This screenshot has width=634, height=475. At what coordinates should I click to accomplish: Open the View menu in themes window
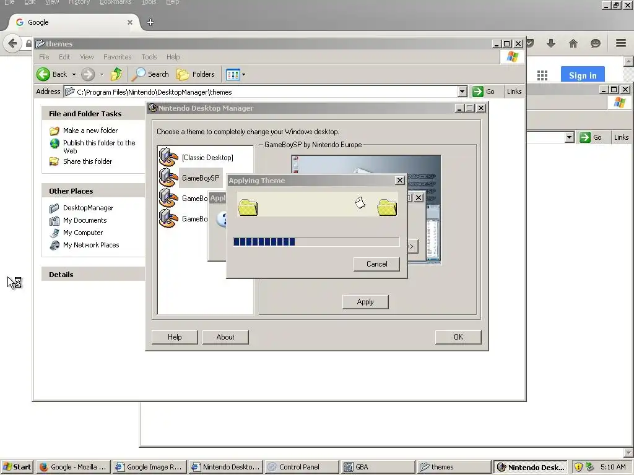coord(87,57)
